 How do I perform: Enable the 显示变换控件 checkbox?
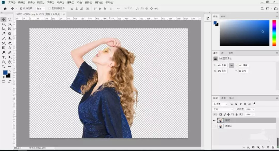[49, 9]
